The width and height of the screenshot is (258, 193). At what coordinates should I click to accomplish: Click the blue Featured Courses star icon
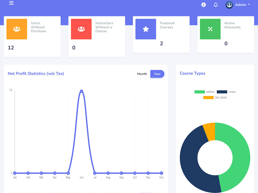tap(146, 29)
